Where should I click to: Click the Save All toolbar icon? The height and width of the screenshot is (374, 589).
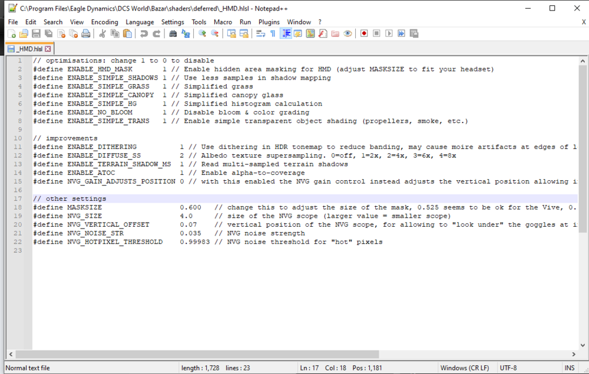point(48,34)
